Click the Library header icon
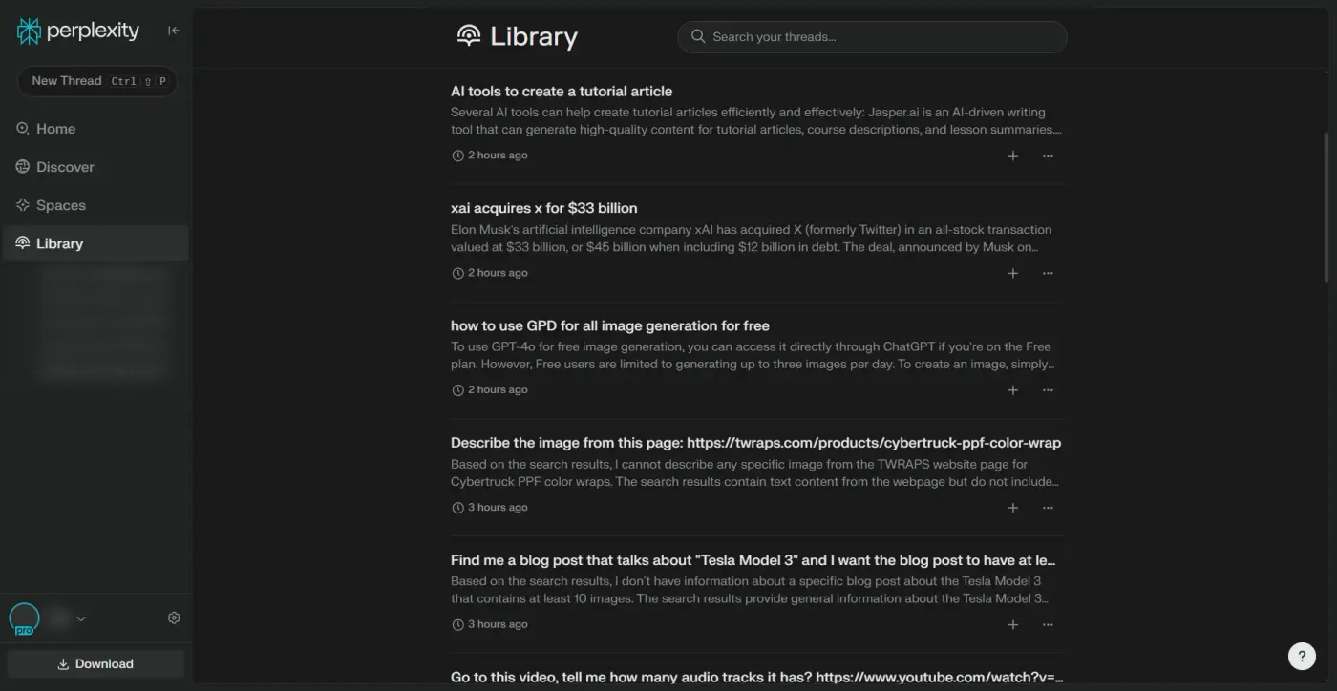Viewport: 1337px width, 691px height. (x=469, y=36)
